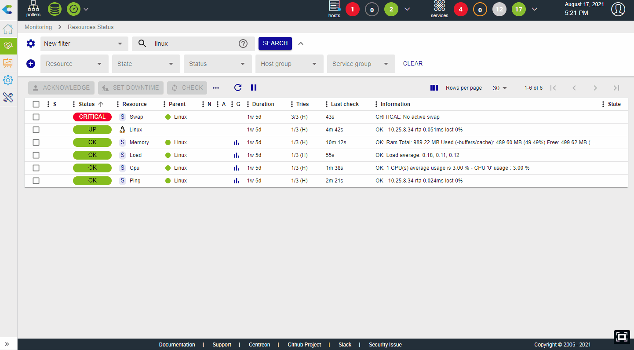Click the green OK services count 17
This screenshot has height=350, width=634.
519,9
